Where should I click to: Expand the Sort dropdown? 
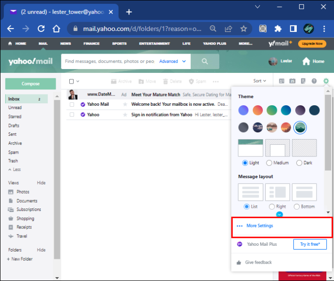click(259, 81)
